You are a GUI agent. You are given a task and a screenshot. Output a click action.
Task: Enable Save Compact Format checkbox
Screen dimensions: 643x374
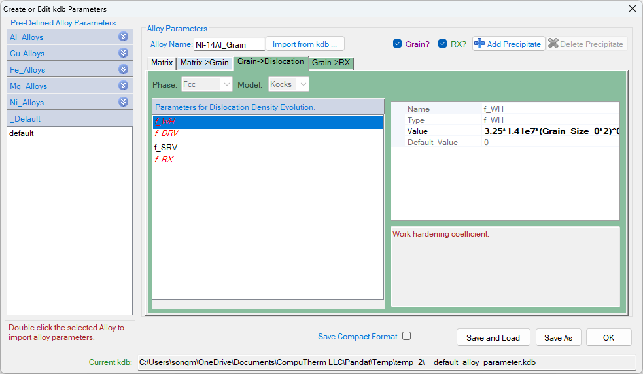(x=406, y=336)
